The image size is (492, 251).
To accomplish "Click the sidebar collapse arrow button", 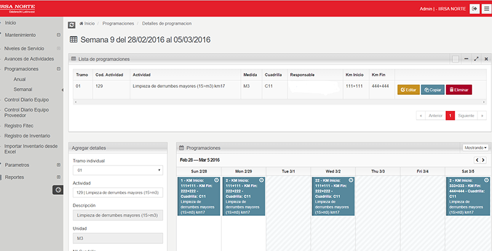I will click(58, 190).
